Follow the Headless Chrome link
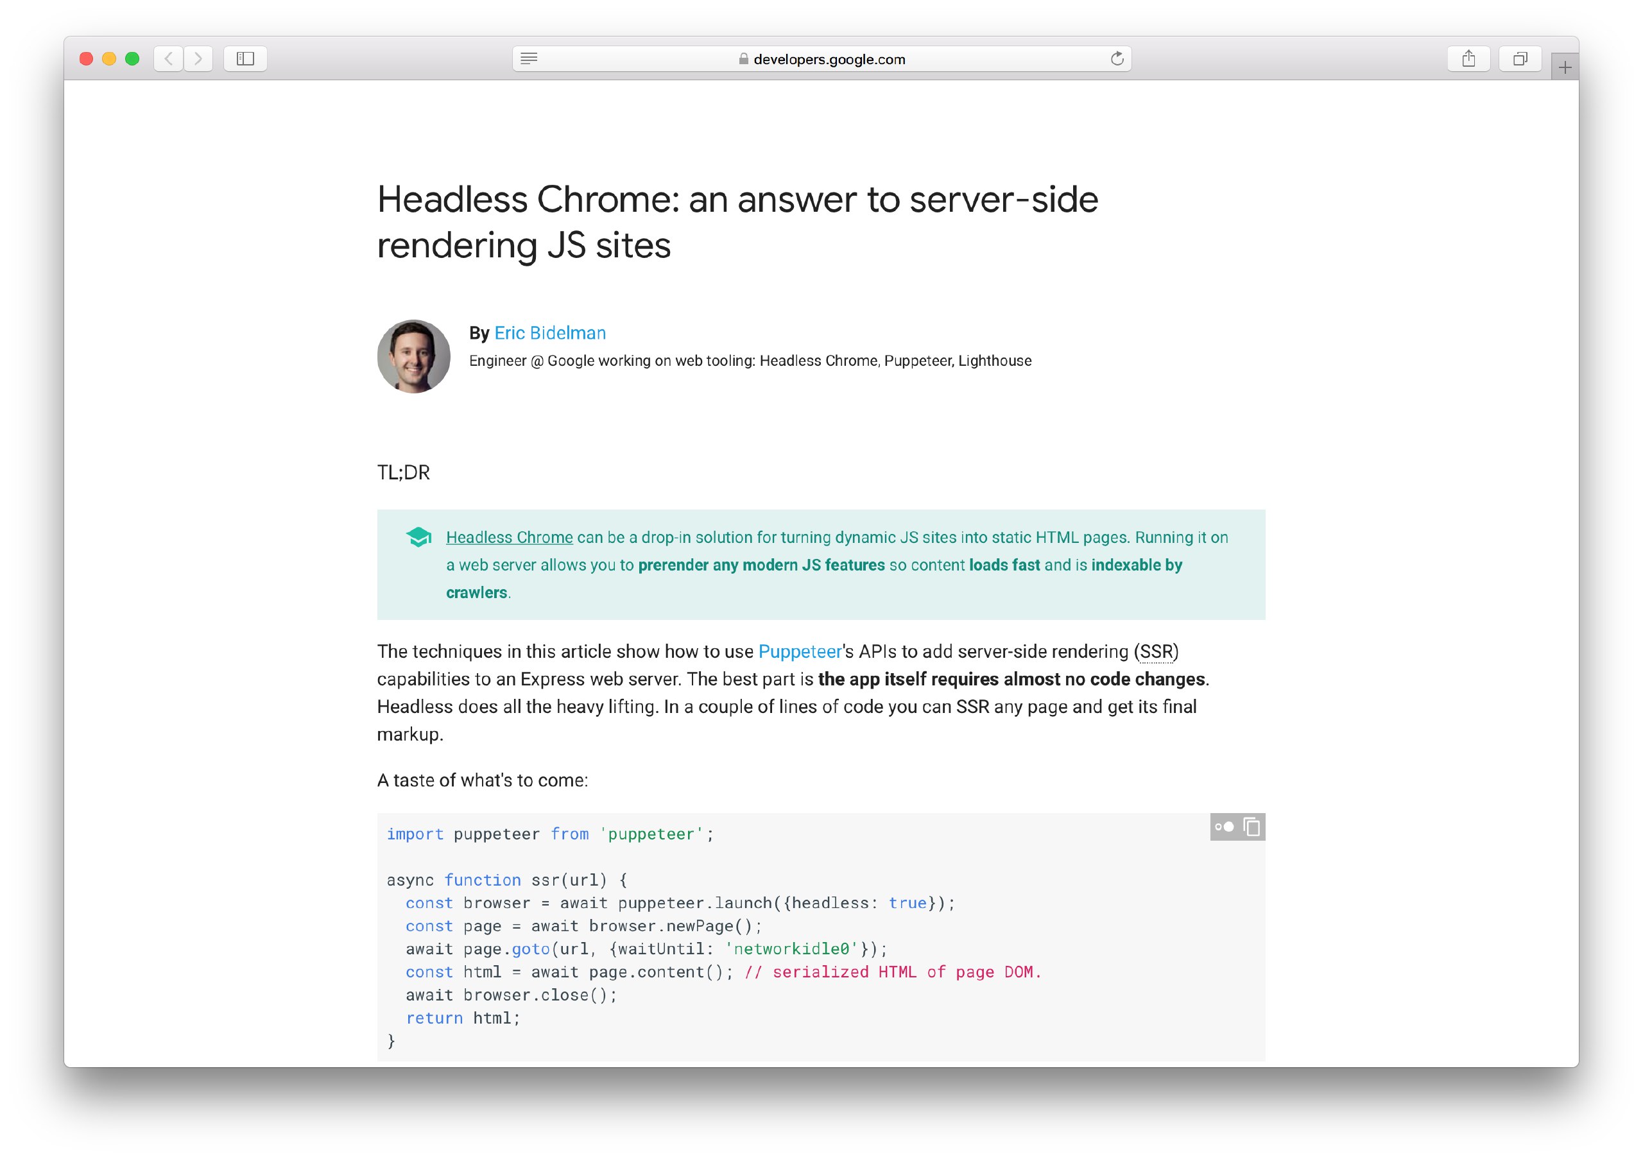This screenshot has height=1159, width=1643. [510, 537]
